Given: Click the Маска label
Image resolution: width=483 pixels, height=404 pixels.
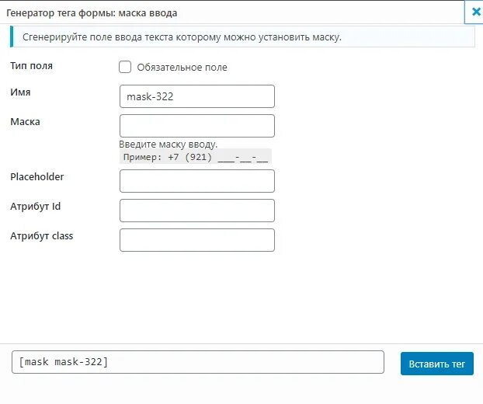Looking at the screenshot, I should 26,122.
